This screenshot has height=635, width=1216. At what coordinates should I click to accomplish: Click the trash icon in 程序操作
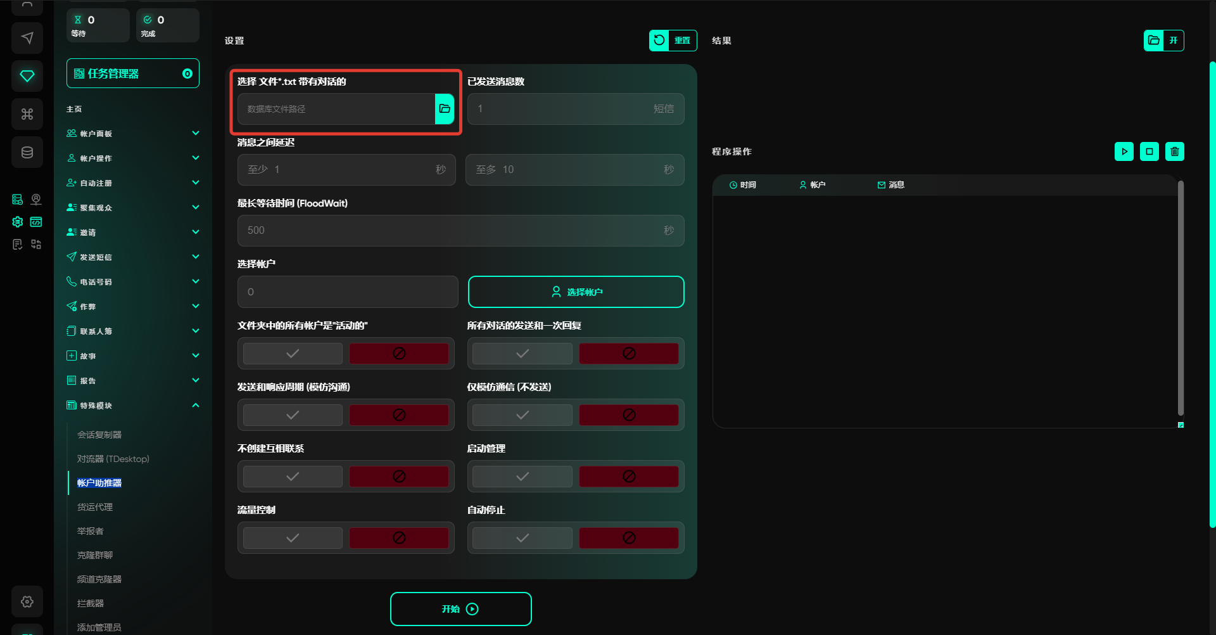point(1174,151)
